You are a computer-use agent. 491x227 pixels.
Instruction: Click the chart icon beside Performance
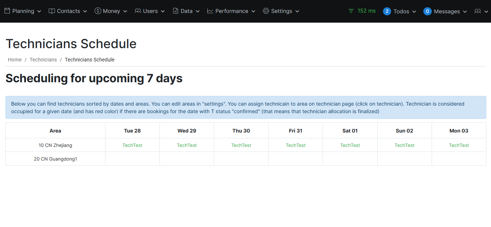[210, 11]
